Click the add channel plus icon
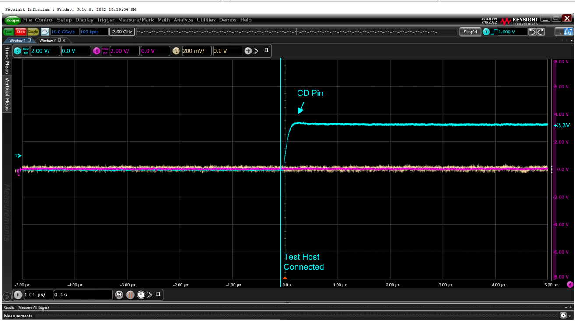The image size is (575, 321). tap(248, 51)
